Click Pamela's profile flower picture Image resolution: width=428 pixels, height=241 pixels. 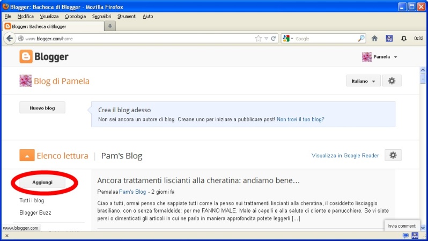[366, 57]
